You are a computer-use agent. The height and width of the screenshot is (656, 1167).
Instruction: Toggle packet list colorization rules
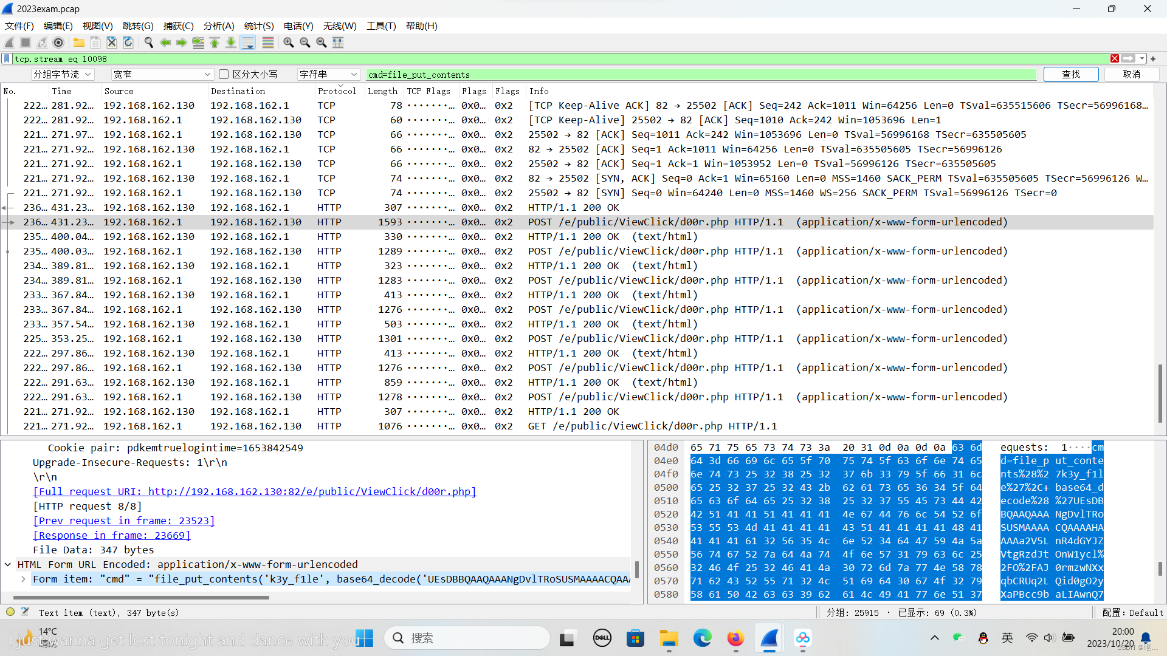point(267,43)
